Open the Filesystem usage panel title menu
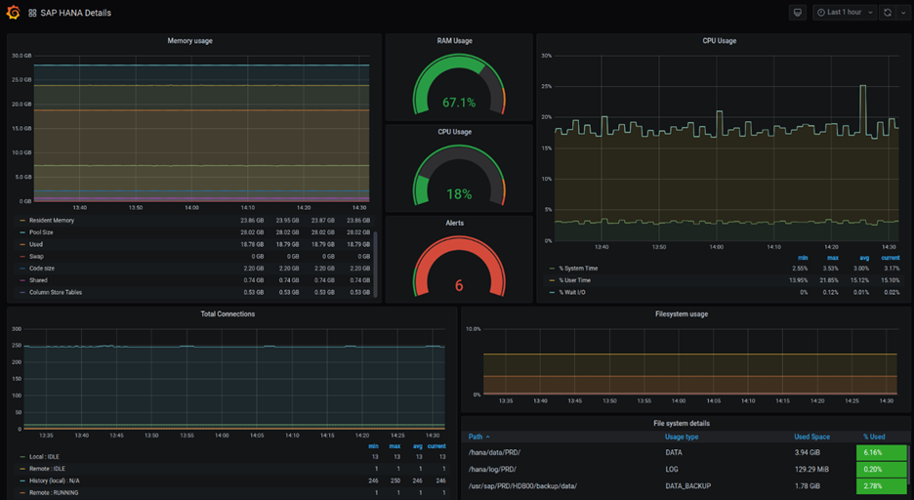 [682, 314]
